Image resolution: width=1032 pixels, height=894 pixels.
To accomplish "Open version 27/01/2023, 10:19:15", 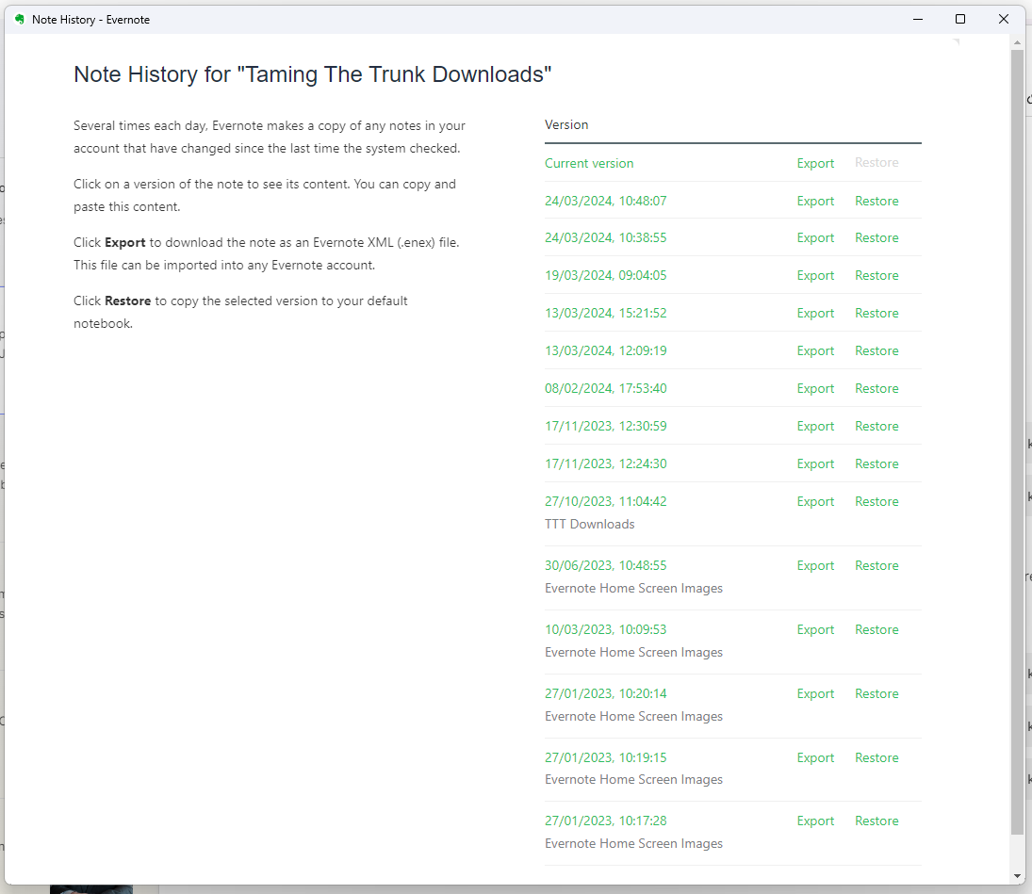I will click(x=605, y=757).
